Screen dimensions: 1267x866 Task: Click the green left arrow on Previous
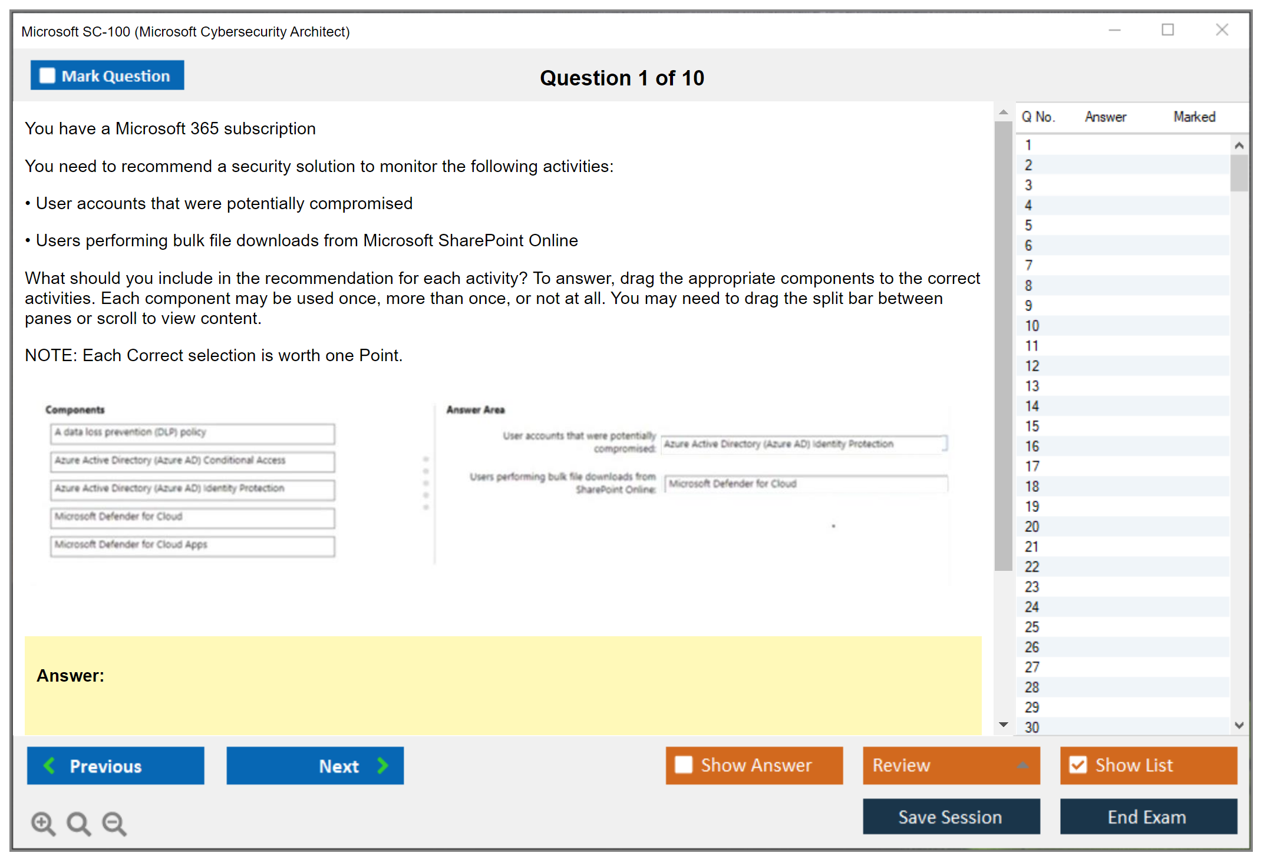pyautogui.click(x=50, y=765)
